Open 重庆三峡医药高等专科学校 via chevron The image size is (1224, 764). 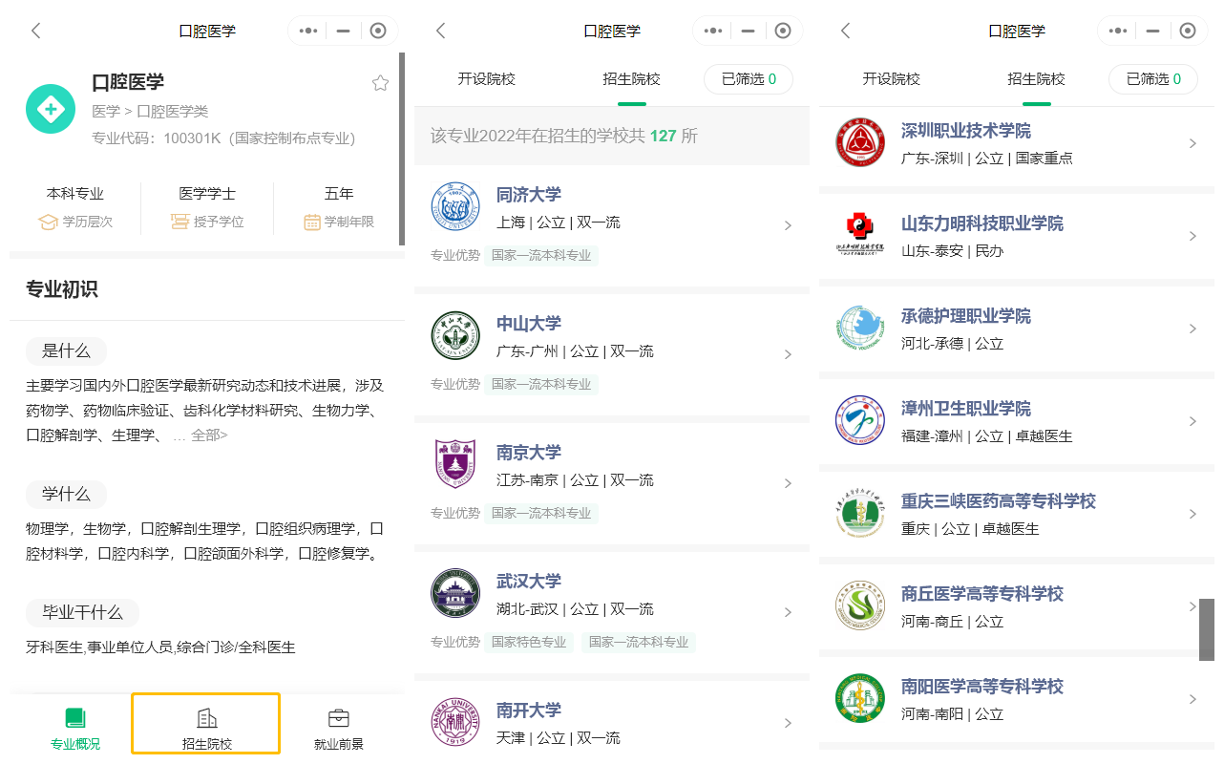pos(1192,514)
